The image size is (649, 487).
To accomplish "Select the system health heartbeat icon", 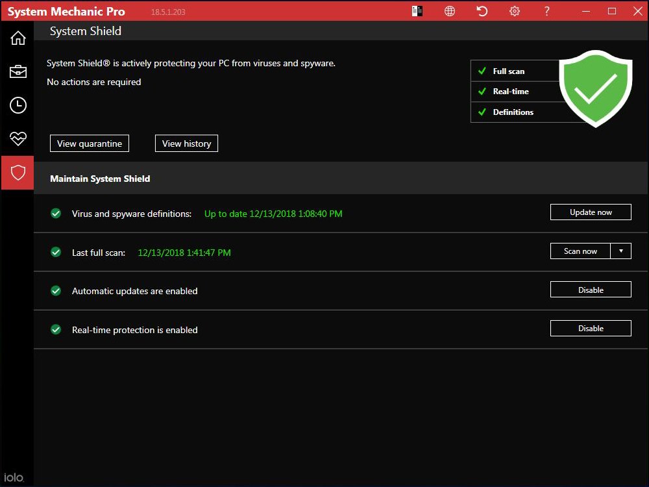I will coord(18,139).
